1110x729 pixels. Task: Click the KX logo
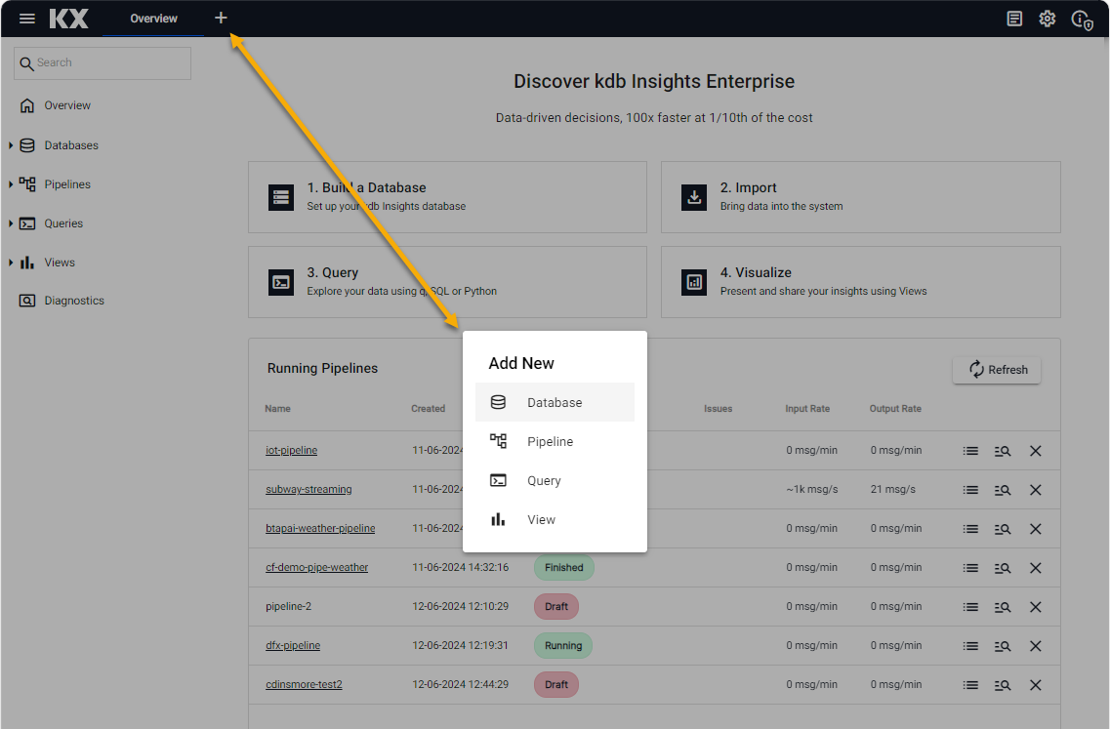tap(68, 19)
